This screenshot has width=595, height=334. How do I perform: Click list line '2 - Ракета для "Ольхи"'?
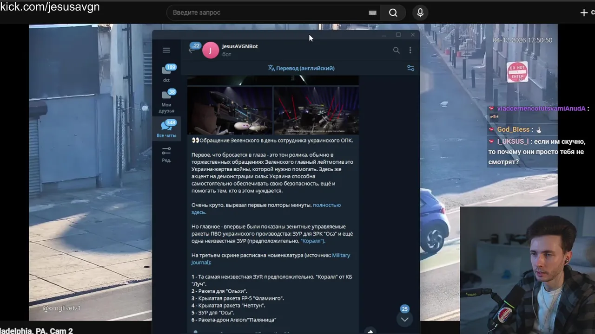pyautogui.click(x=219, y=291)
